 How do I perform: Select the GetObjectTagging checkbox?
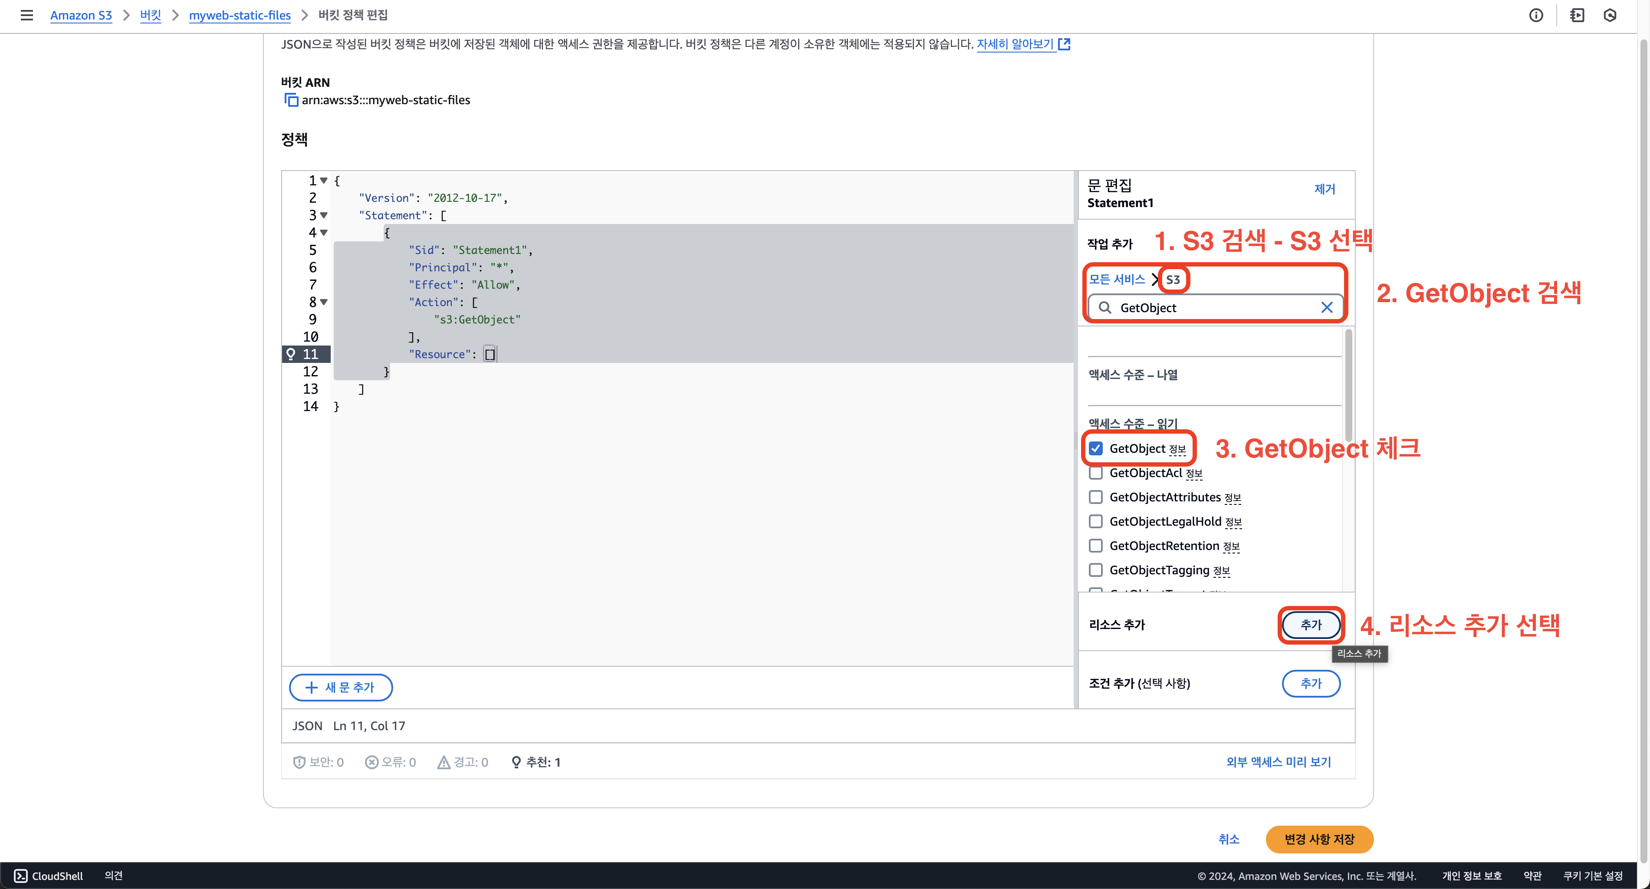[x=1096, y=570]
